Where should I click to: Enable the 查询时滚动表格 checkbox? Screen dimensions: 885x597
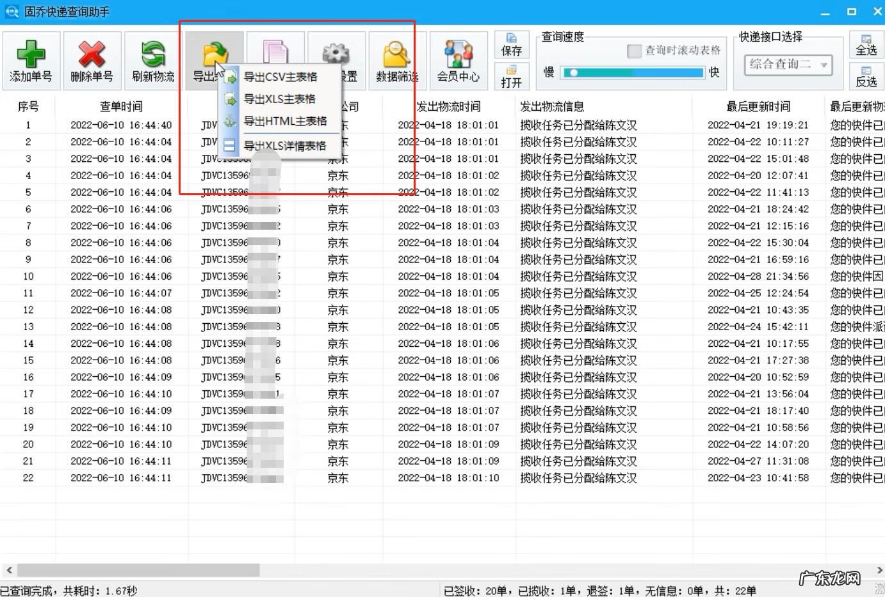635,51
